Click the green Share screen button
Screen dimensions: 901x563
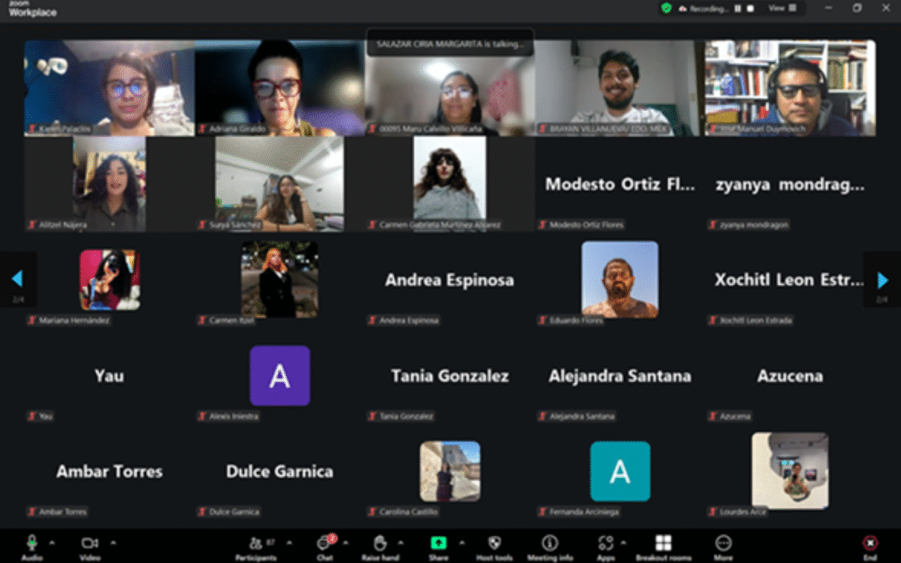(x=438, y=543)
